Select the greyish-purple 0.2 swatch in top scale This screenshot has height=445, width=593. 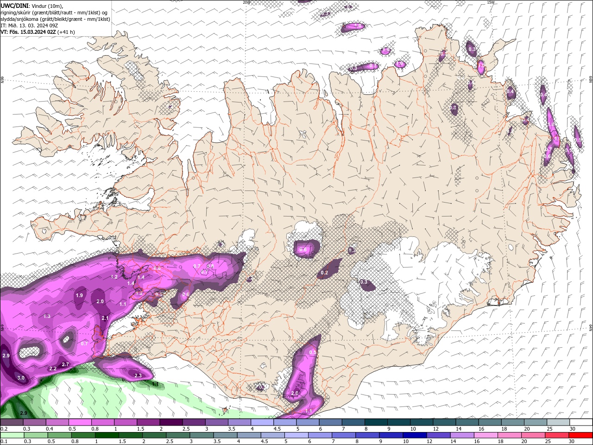[x=12, y=422]
